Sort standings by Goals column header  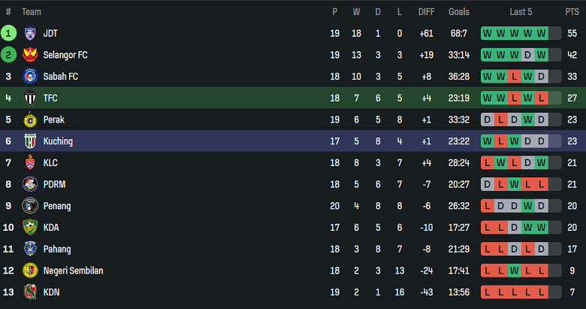click(458, 12)
